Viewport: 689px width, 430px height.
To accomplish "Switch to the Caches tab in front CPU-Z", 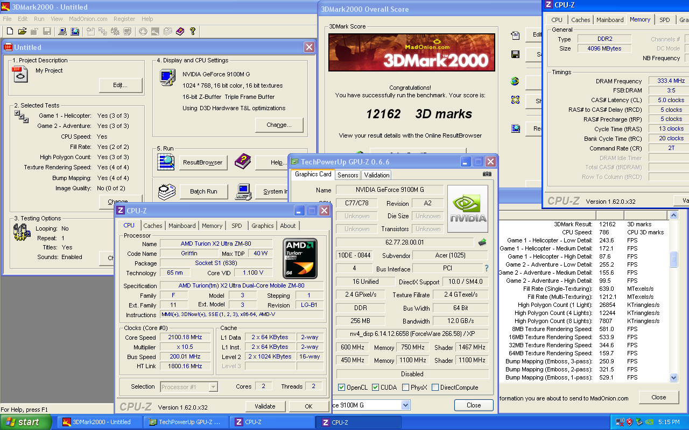I will 153,226.
